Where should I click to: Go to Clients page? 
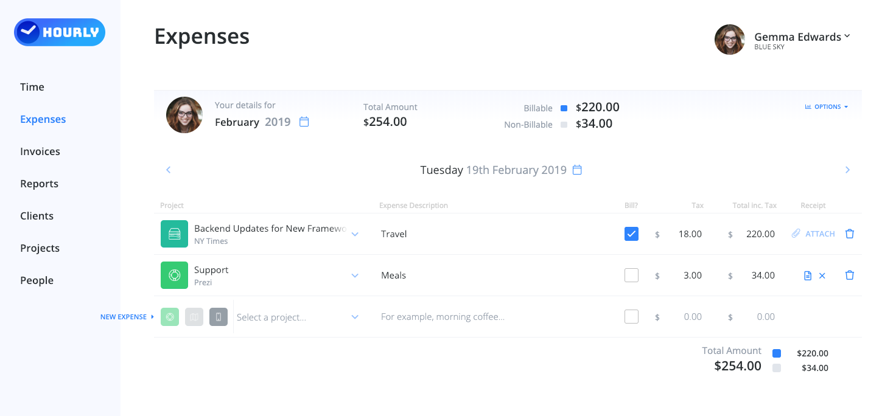tap(37, 216)
